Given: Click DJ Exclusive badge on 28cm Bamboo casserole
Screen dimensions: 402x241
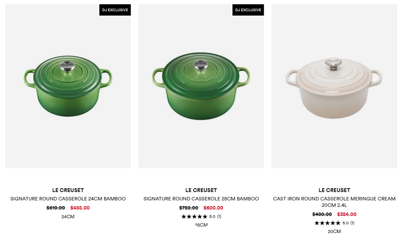Looking at the screenshot, I should tap(248, 10).
